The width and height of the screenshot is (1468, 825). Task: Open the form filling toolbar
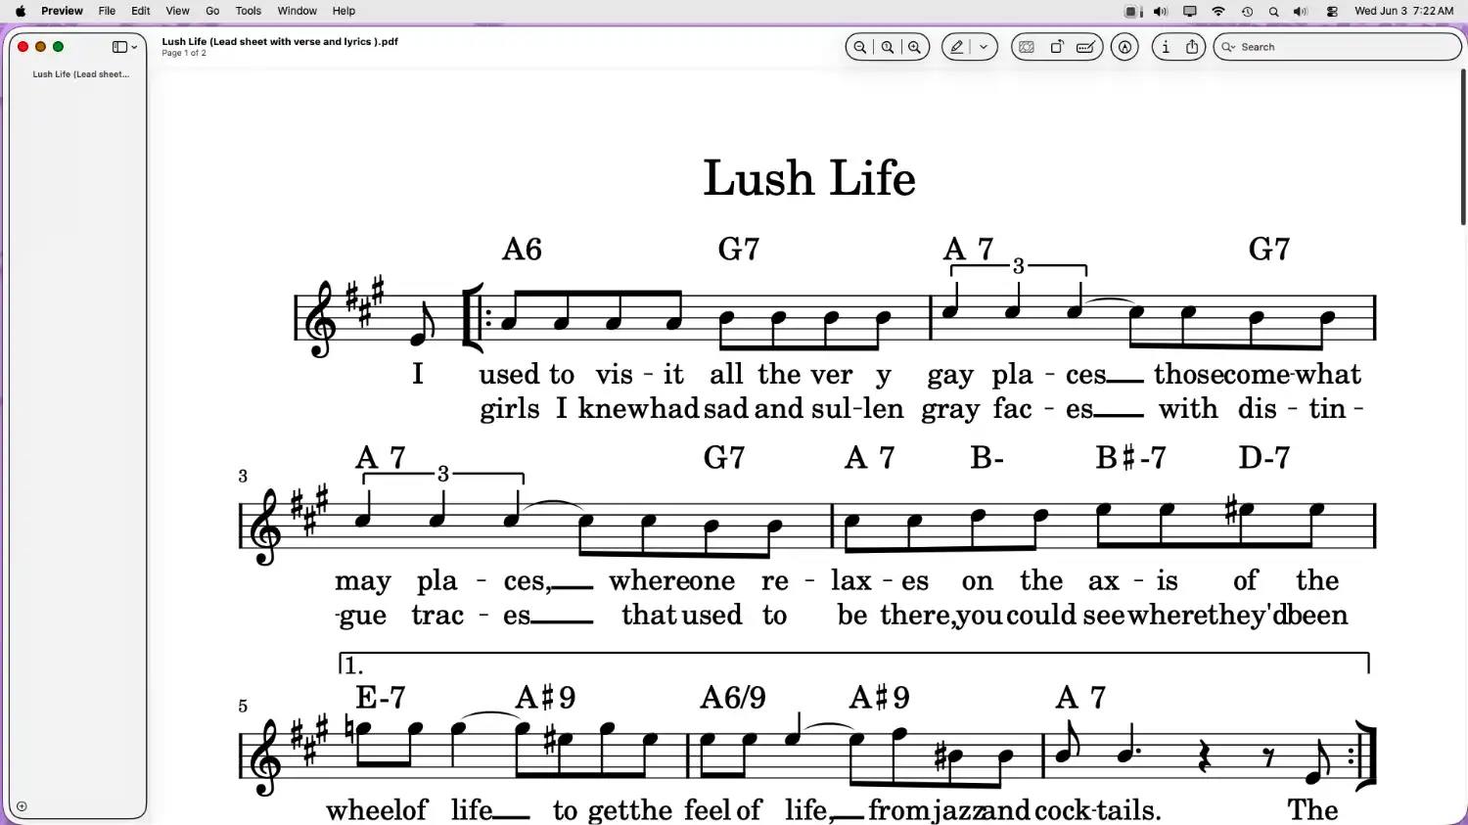[1085, 47]
